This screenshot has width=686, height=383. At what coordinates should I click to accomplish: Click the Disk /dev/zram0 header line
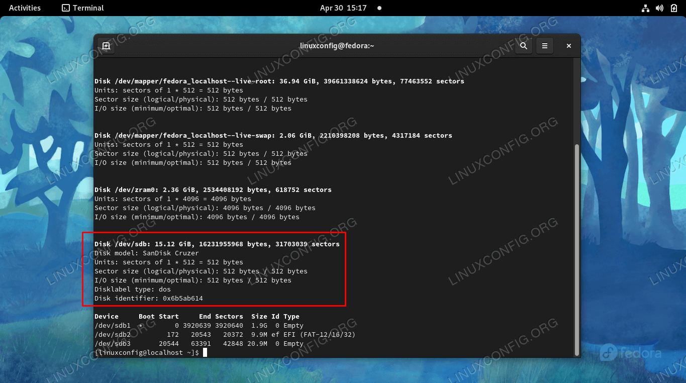pos(213,190)
